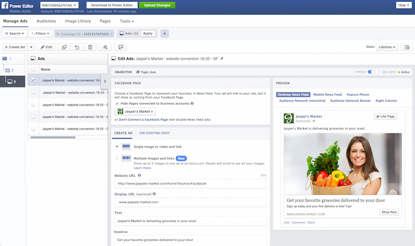Show Mobile News Feed preview
The width and height of the screenshot is (415, 246).
coord(328,95)
